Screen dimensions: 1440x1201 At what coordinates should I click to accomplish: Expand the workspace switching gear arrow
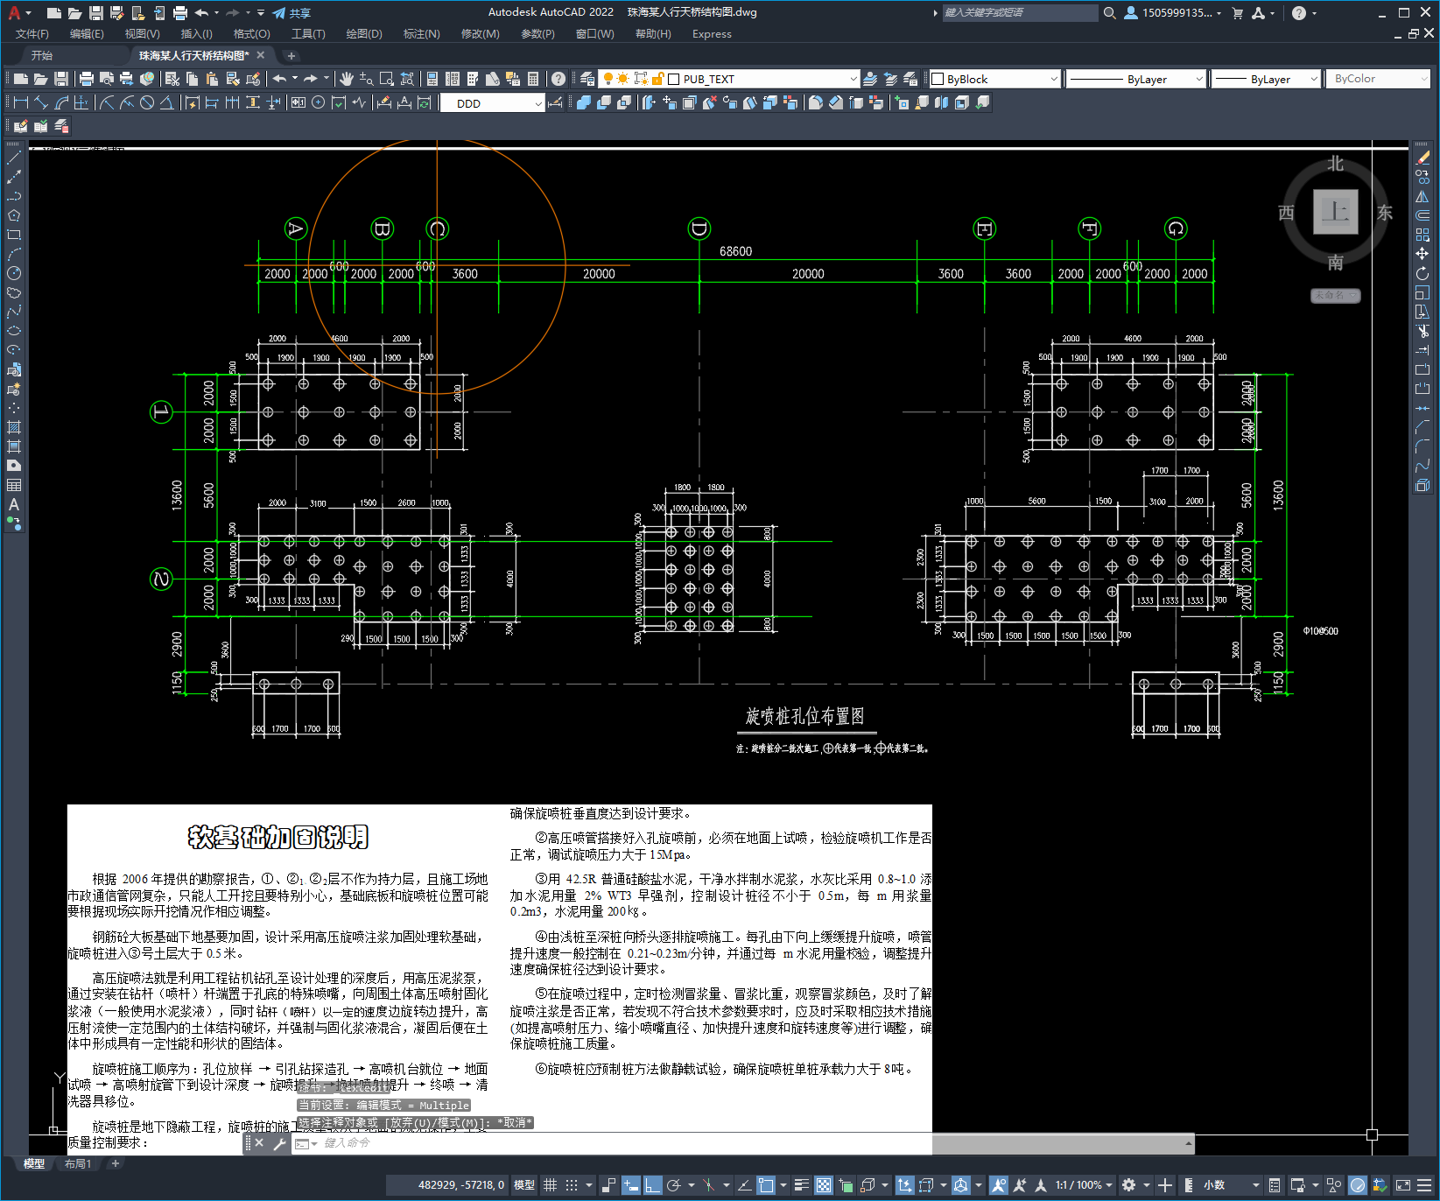click(x=1146, y=1185)
